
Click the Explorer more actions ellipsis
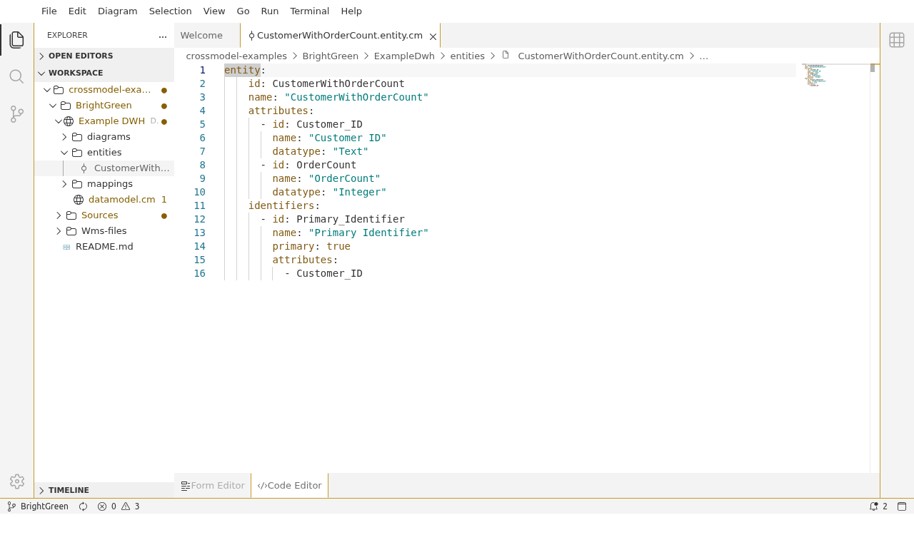click(163, 36)
